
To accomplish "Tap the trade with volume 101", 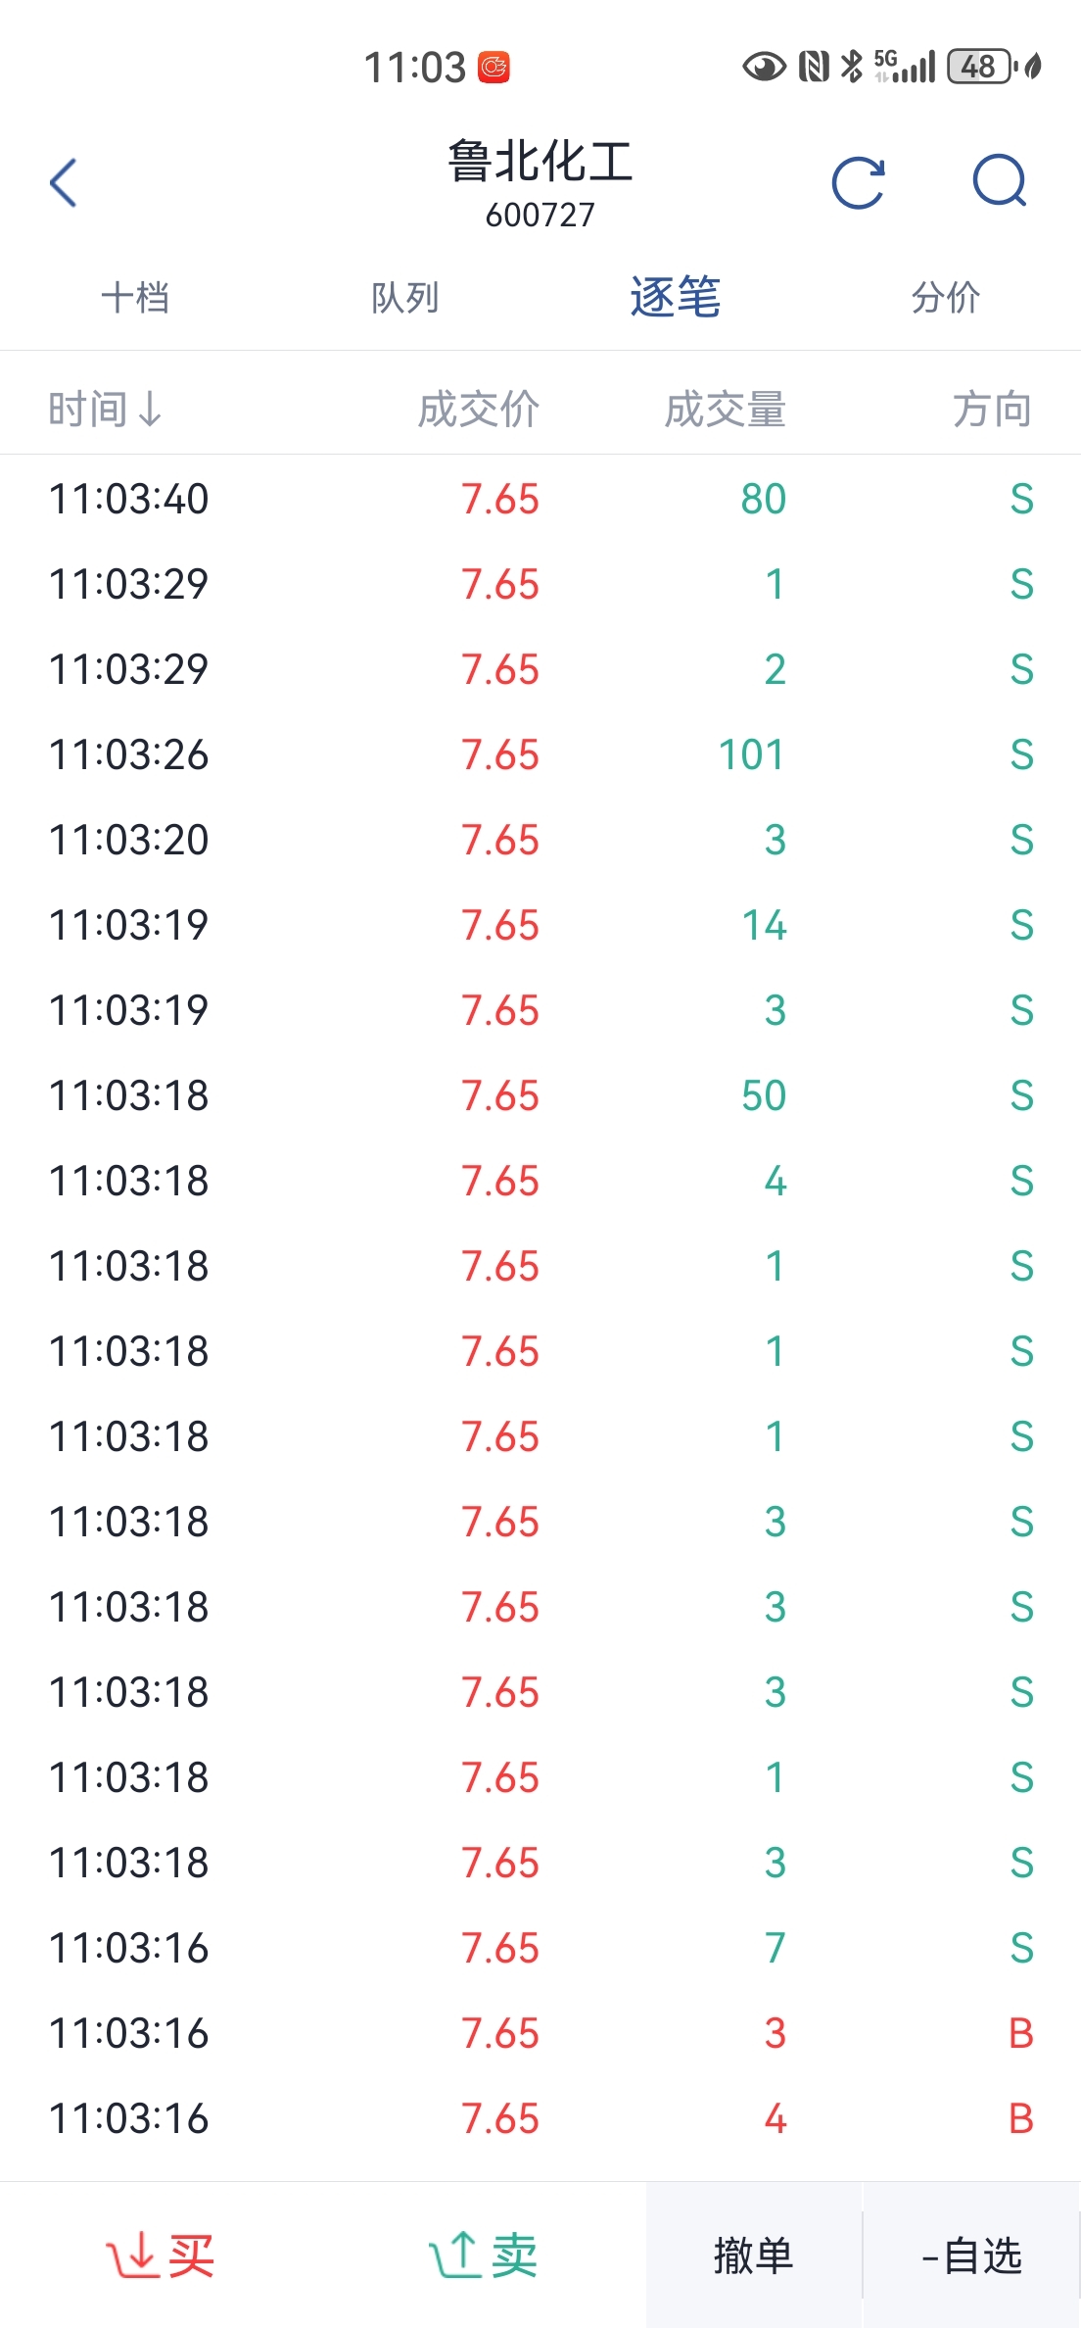I will click(x=540, y=754).
